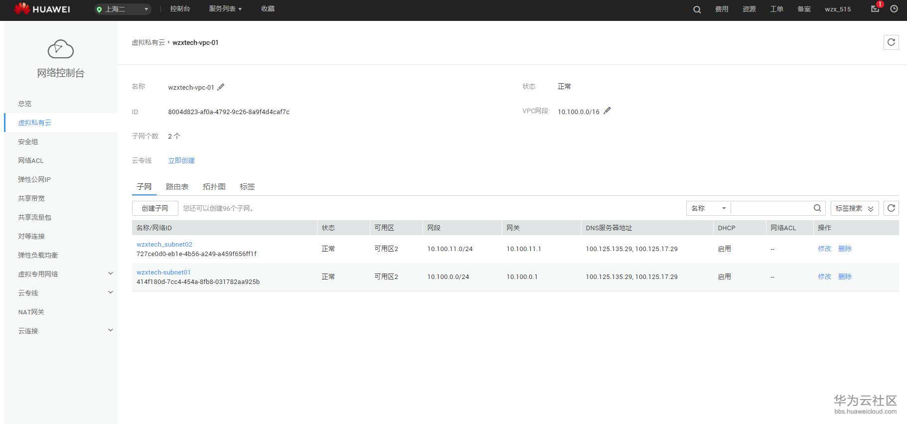The image size is (907, 424).
Task: Click the 创建子网 button
Action: point(155,208)
